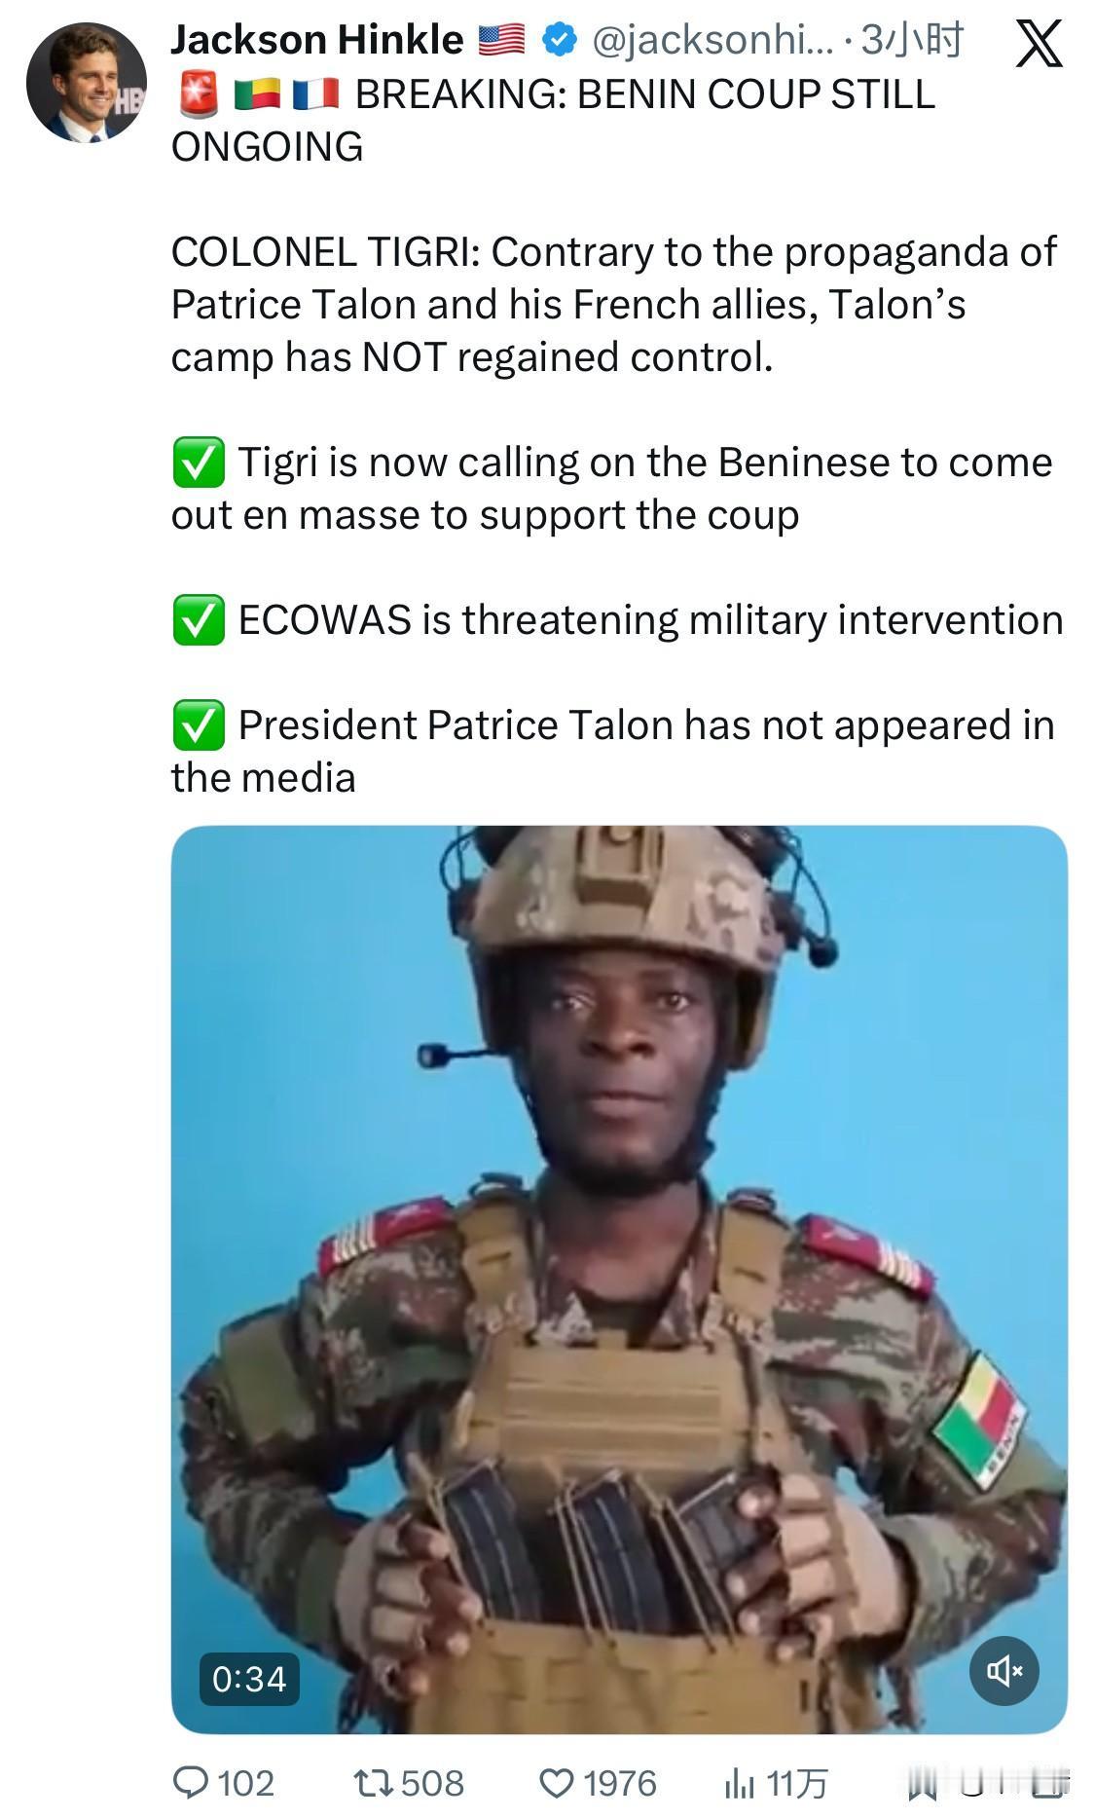Click the French flag emoji
The height and width of the screenshot is (1819, 1095).
(x=316, y=93)
